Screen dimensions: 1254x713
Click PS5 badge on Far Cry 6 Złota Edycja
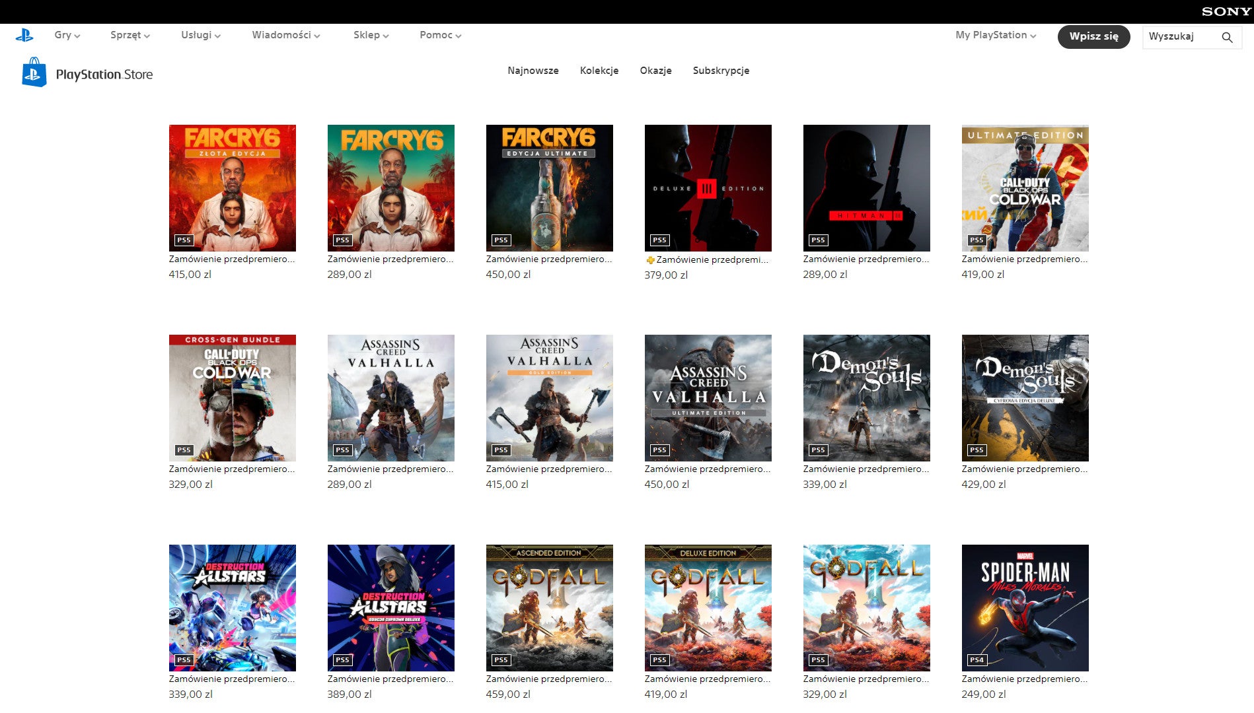coord(184,240)
